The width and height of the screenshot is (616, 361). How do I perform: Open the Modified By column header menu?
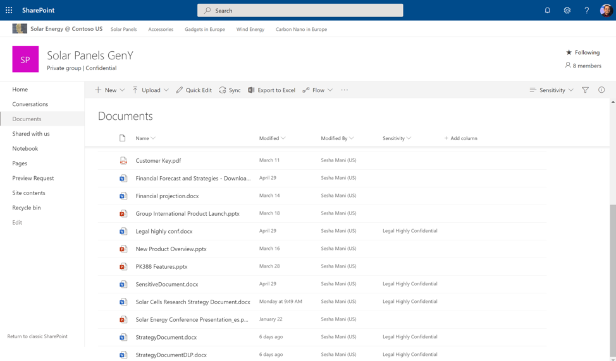pyautogui.click(x=337, y=138)
